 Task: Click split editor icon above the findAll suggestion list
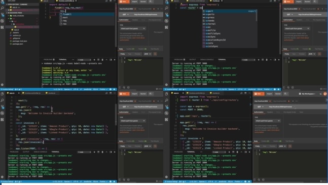111,1
